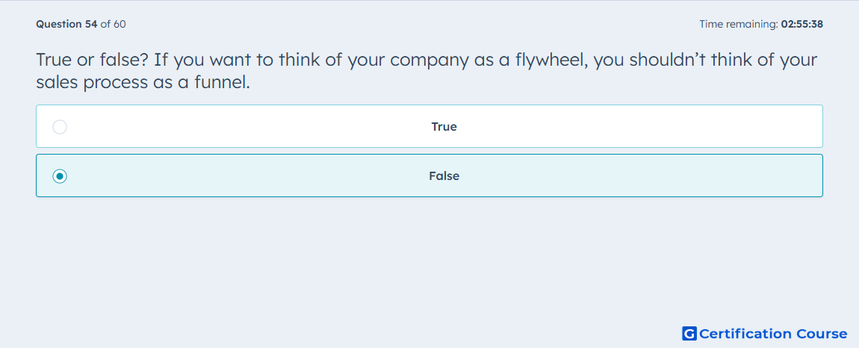The width and height of the screenshot is (859, 348).
Task: Click the word "flywheel" in the question
Action: 543,60
